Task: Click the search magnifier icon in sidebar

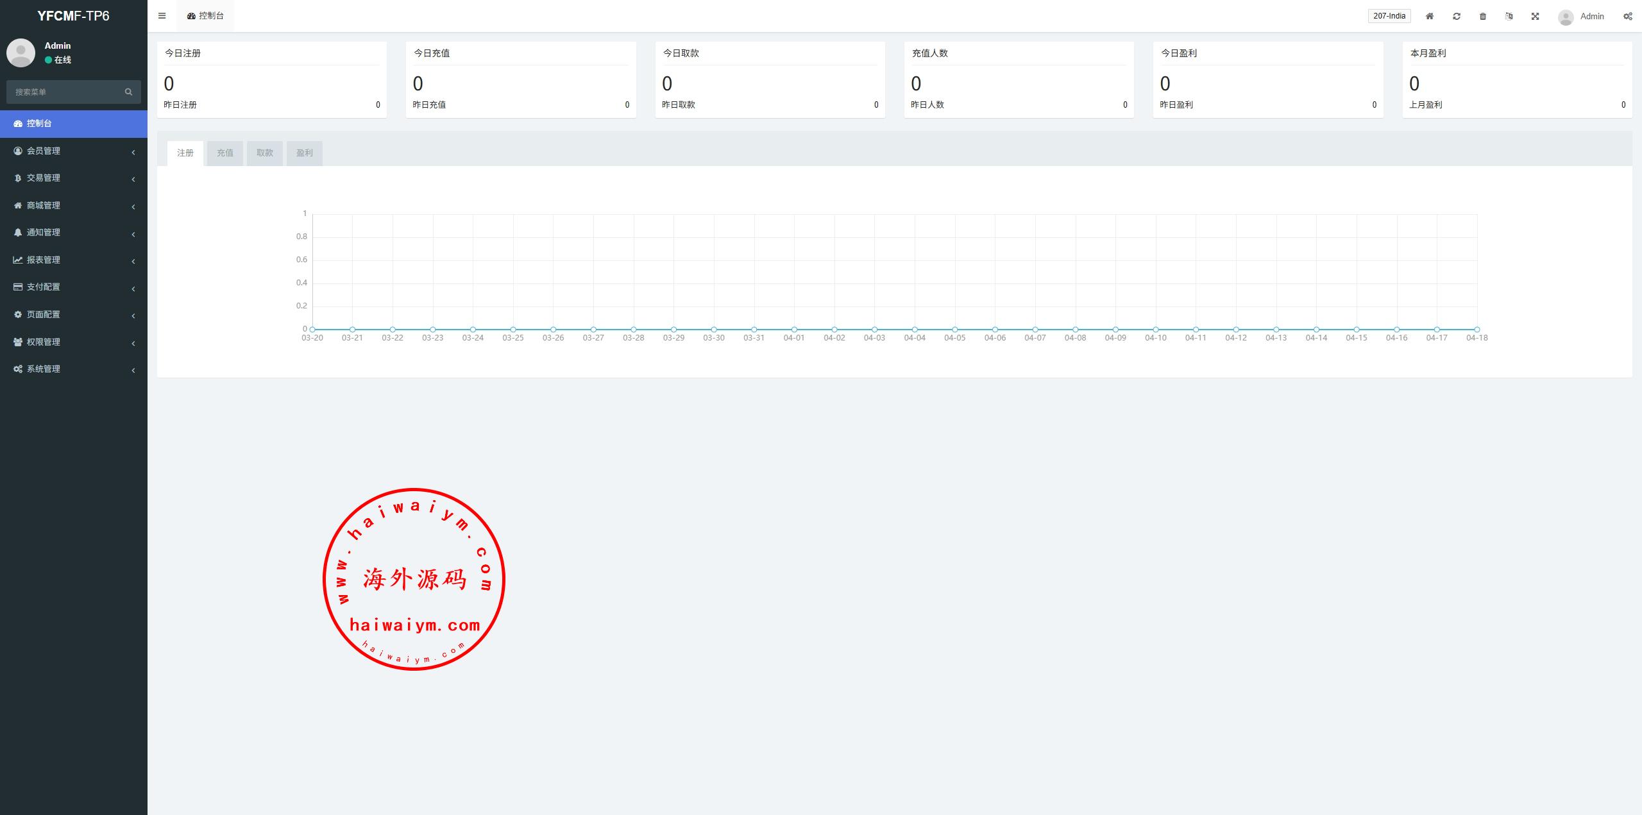Action: pyautogui.click(x=128, y=92)
